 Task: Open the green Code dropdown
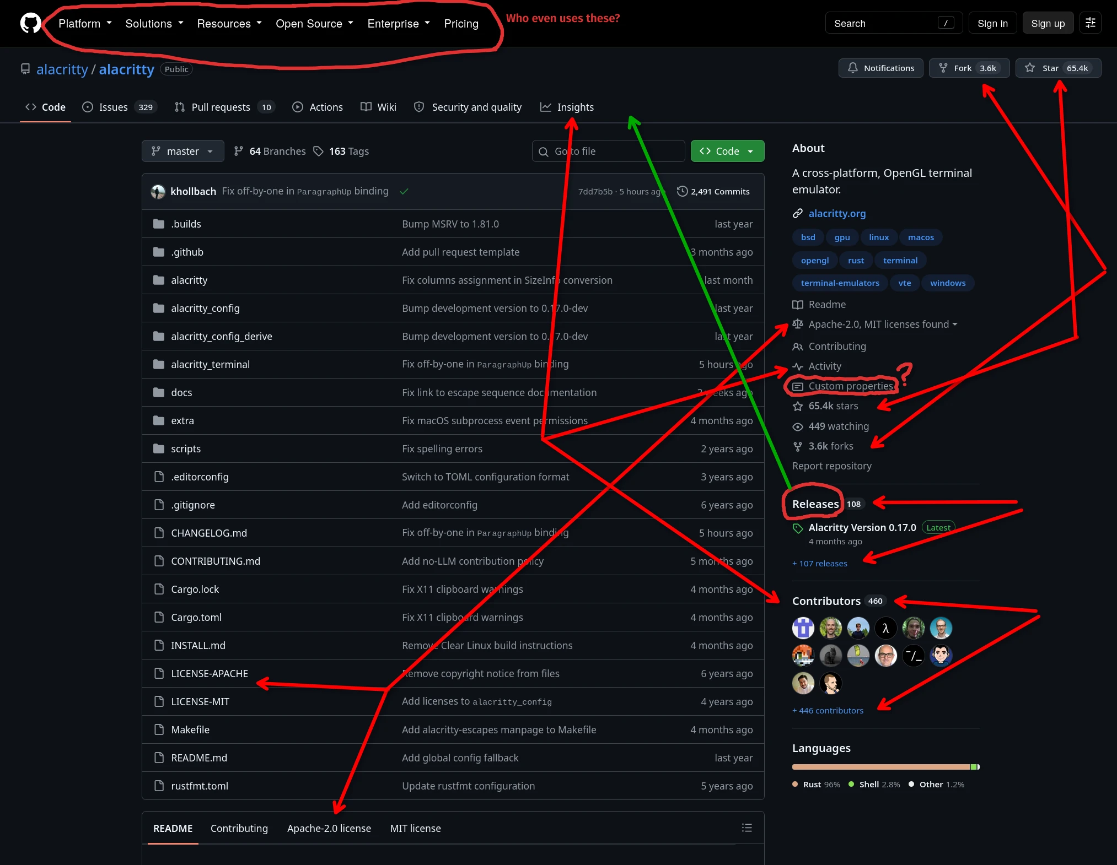(x=727, y=151)
